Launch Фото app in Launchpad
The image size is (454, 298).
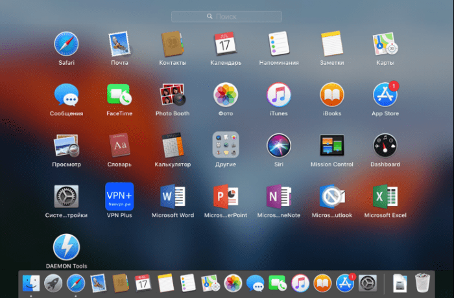pos(226,95)
